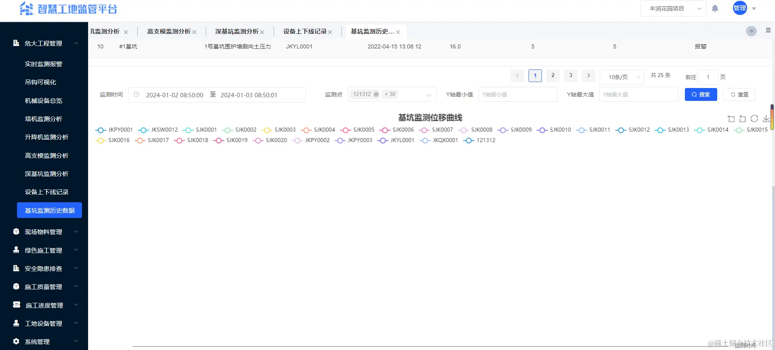
Task: Expand the 现场物料管理 menu
Action: pyautogui.click(x=44, y=232)
